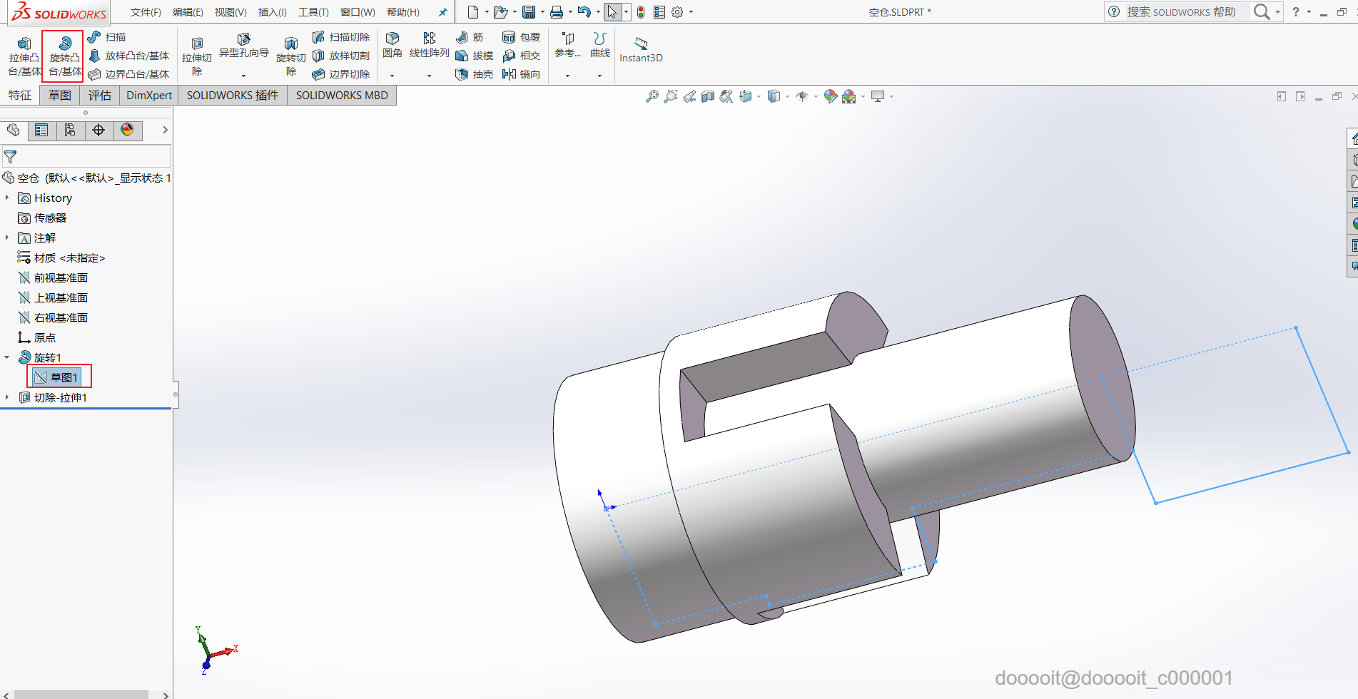Click the SOLIDWORKS help search field
Image resolution: width=1358 pixels, height=699 pixels.
(x=1181, y=12)
